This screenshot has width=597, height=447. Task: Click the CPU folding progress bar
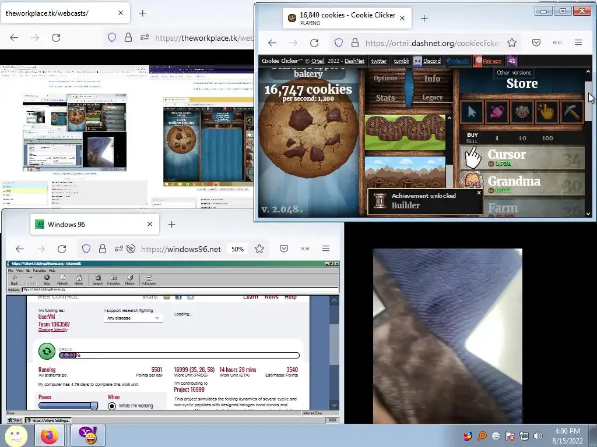pyautogui.click(x=180, y=356)
